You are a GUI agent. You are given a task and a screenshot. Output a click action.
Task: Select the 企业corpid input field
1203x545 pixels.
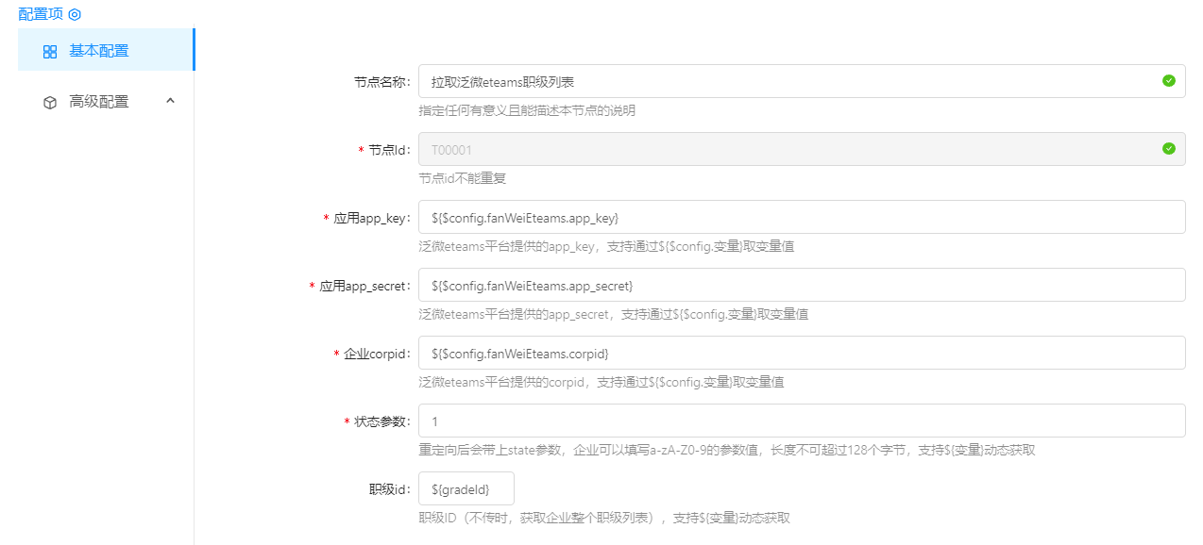point(801,354)
